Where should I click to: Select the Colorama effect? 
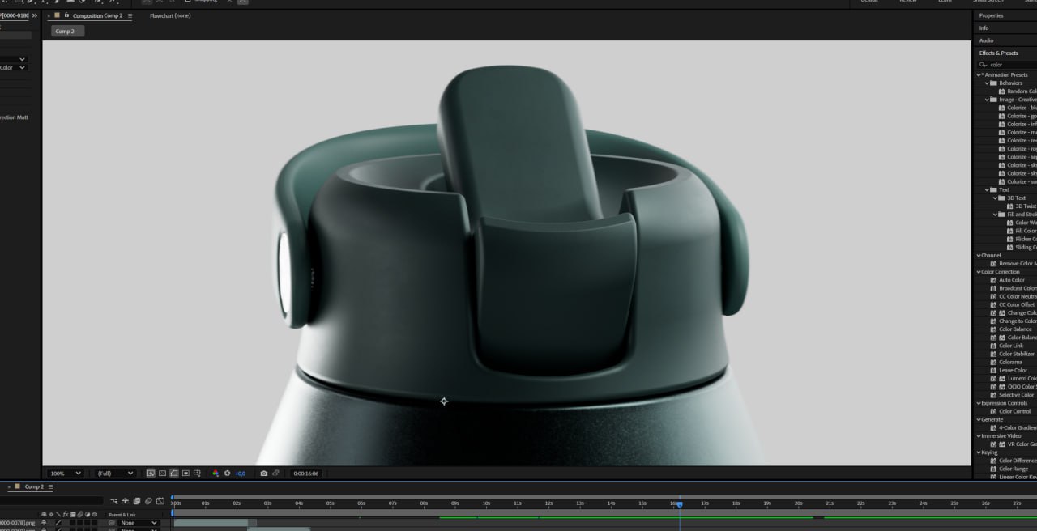1010,362
